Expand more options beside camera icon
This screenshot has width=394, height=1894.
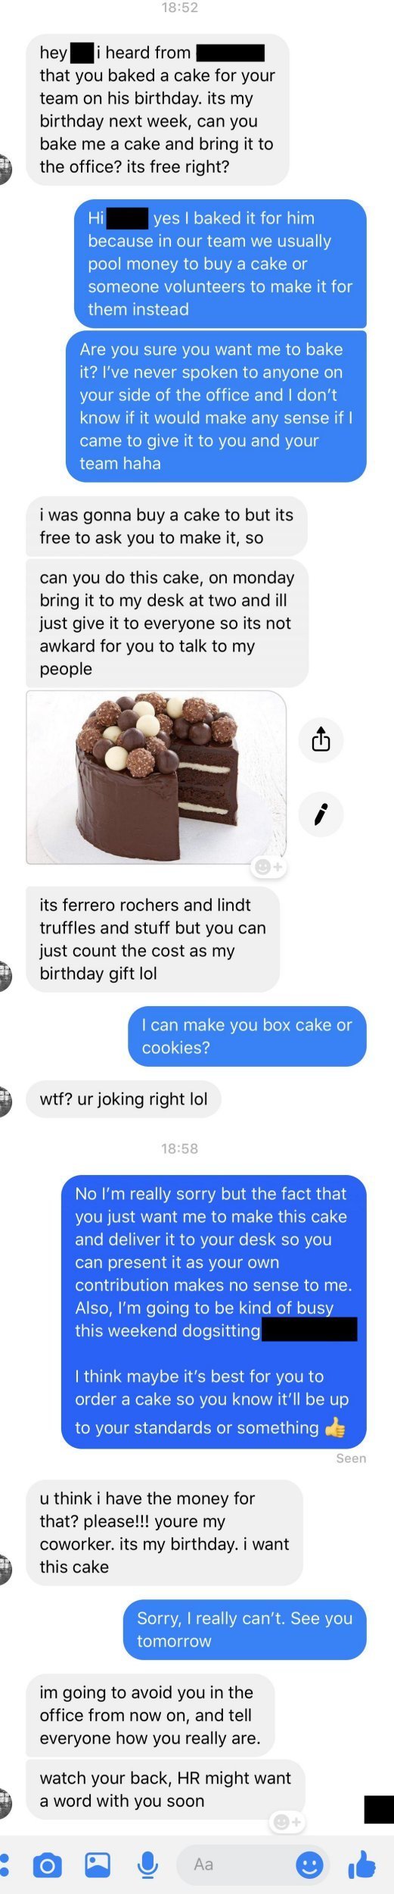pos(5,1864)
